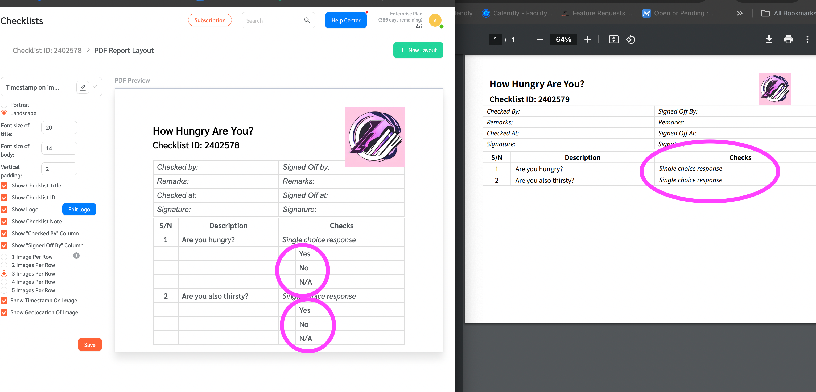Toggle the Show Timestamp On Image checkbox
816x392 pixels.
pyautogui.click(x=4, y=301)
